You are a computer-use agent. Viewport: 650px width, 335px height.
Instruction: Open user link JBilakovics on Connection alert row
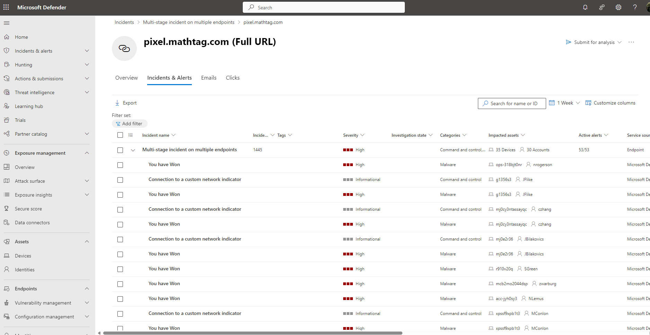coord(534,239)
